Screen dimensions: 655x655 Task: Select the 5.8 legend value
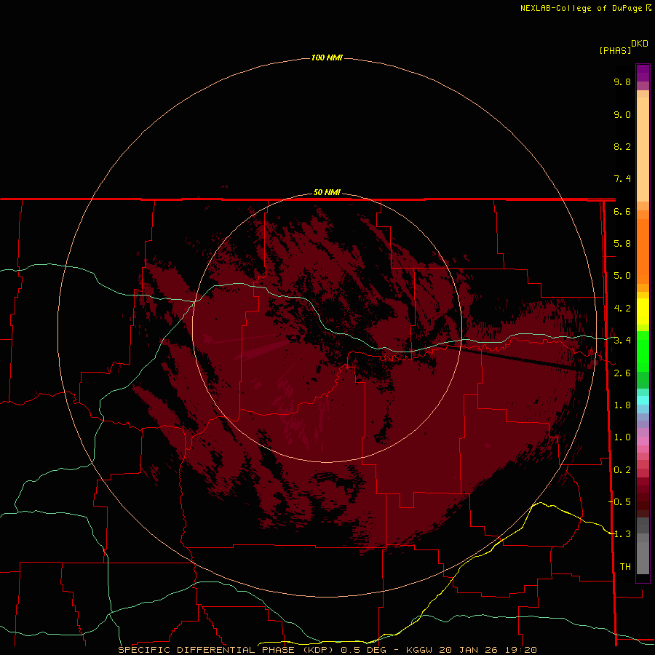(622, 244)
